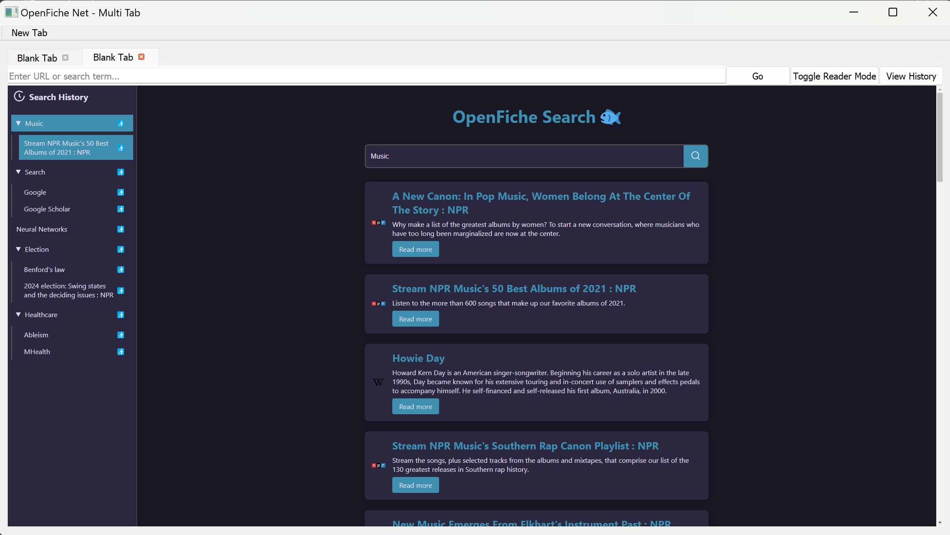Collapse the Healthcare history group
The width and height of the screenshot is (950, 535).
pos(18,315)
